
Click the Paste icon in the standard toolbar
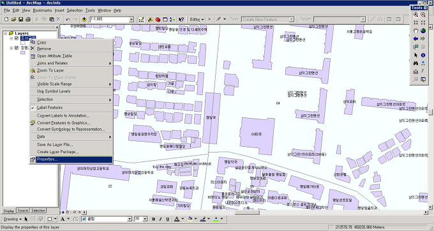52,19
